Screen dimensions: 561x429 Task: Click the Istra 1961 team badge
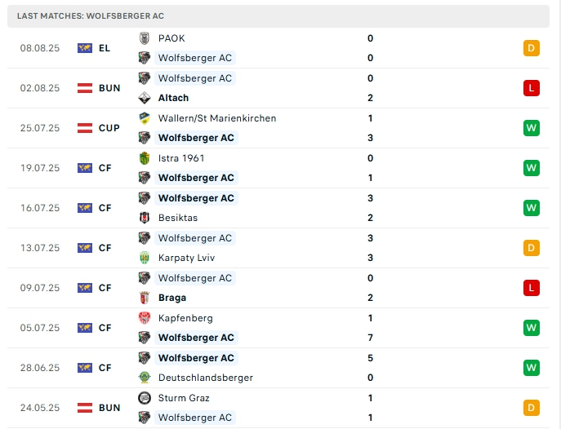(x=145, y=158)
